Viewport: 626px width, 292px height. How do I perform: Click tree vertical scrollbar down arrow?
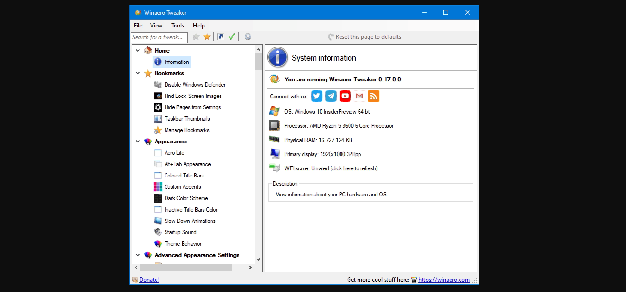tap(258, 259)
